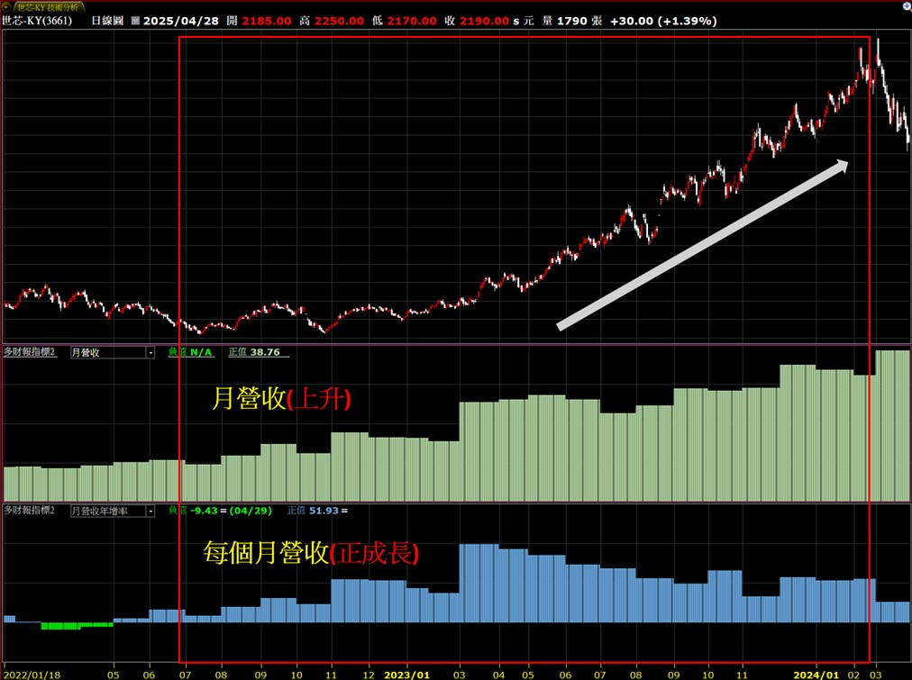Click the 2024/01 marker on time axis
912x680 pixels.
coord(816,673)
